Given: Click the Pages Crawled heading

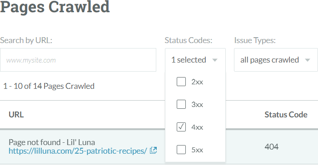Looking at the screenshot, I should pyautogui.click(x=55, y=7).
